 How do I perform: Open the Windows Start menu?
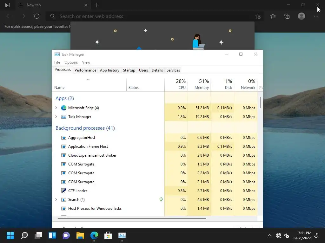pyautogui.click(x=10, y=235)
